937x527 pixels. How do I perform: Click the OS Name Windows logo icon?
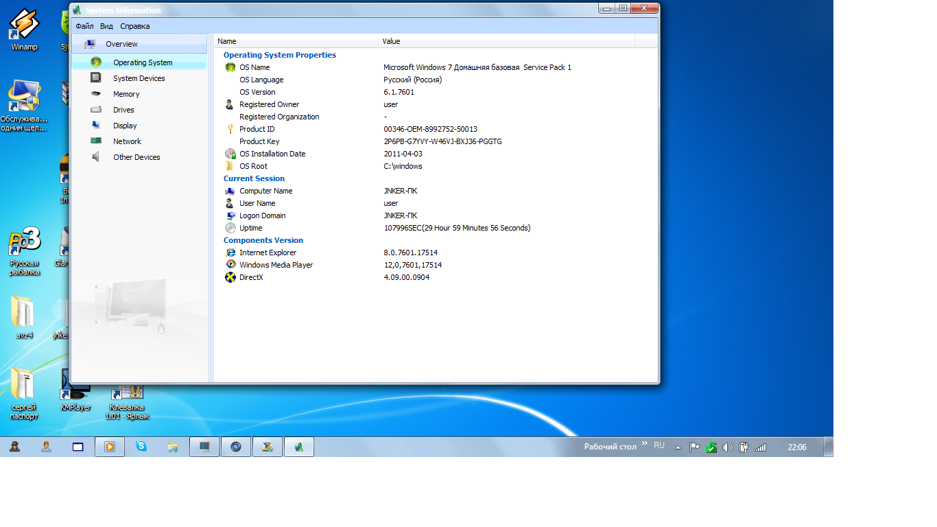pyautogui.click(x=230, y=67)
